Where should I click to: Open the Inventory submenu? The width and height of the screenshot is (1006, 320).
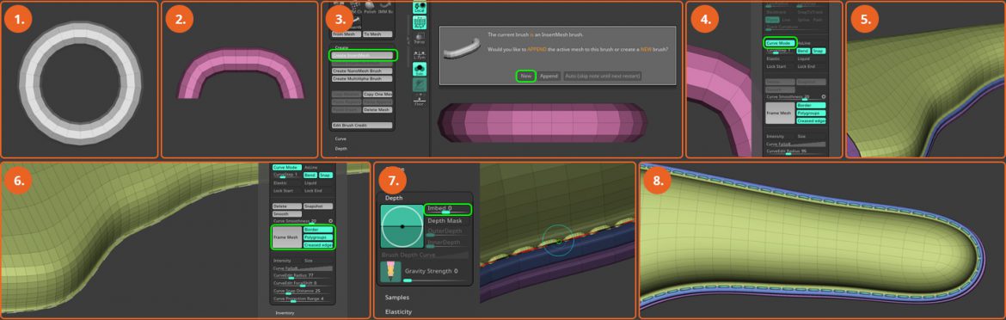285,313
